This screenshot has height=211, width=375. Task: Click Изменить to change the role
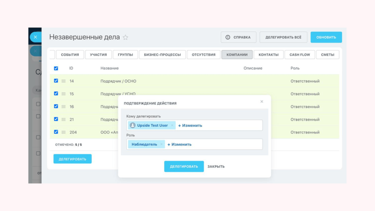179,144
